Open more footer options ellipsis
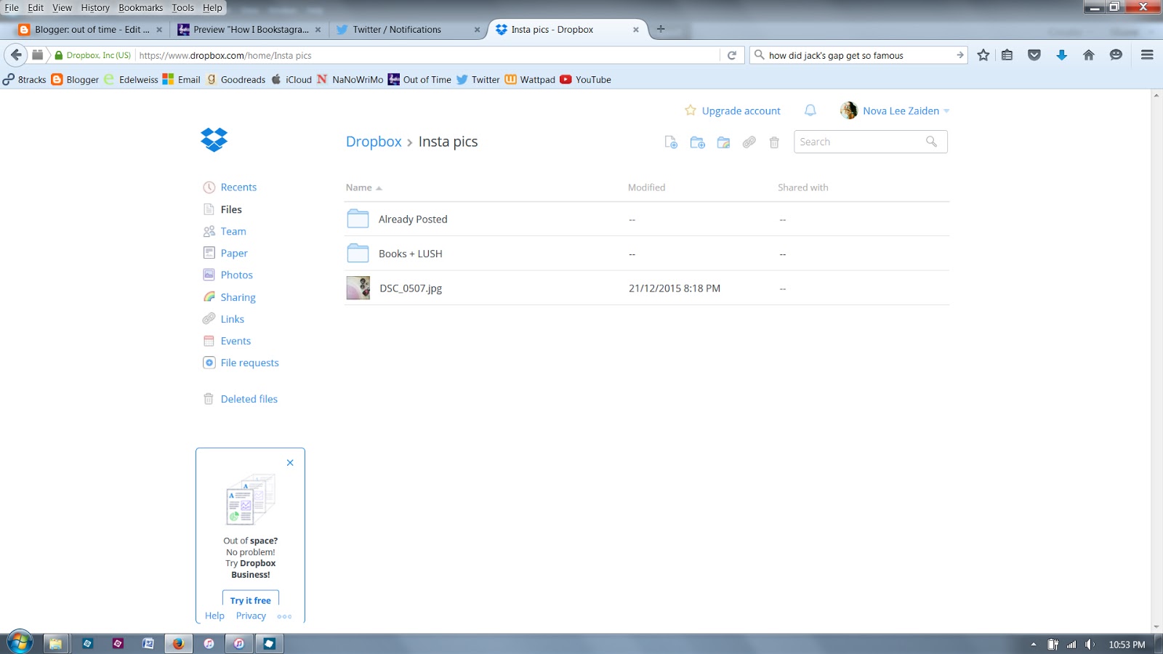The height and width of the screenshot is (654, 1163). click(x=284, y=616)
